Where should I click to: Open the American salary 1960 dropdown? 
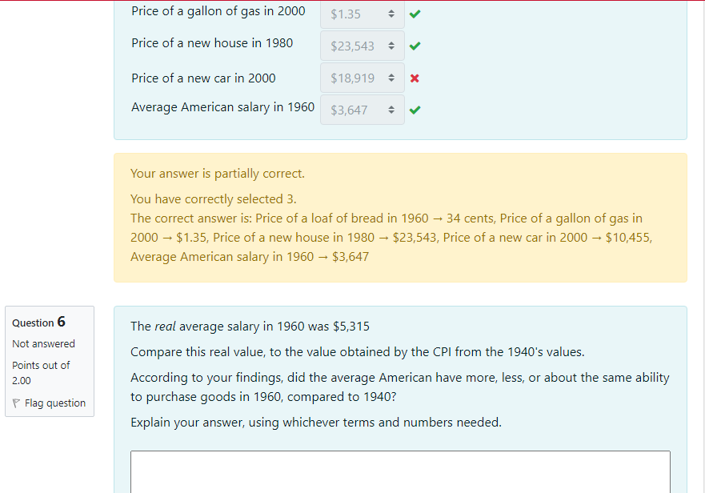pyautogui.click(x=363, y=110)
